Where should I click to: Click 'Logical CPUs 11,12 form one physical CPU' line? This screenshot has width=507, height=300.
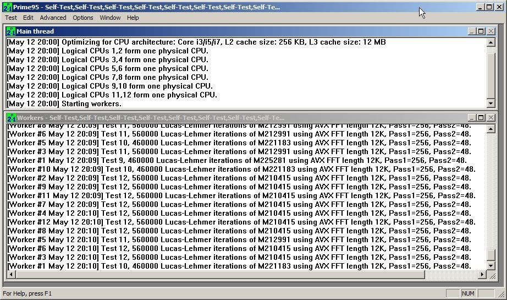point(112,95)
